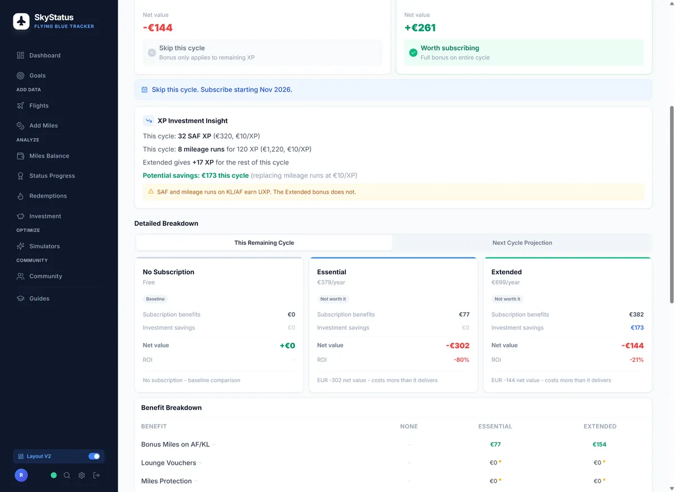Open Goals via its target icon
This screenshot has width=675, height=492.
point(21,75)
